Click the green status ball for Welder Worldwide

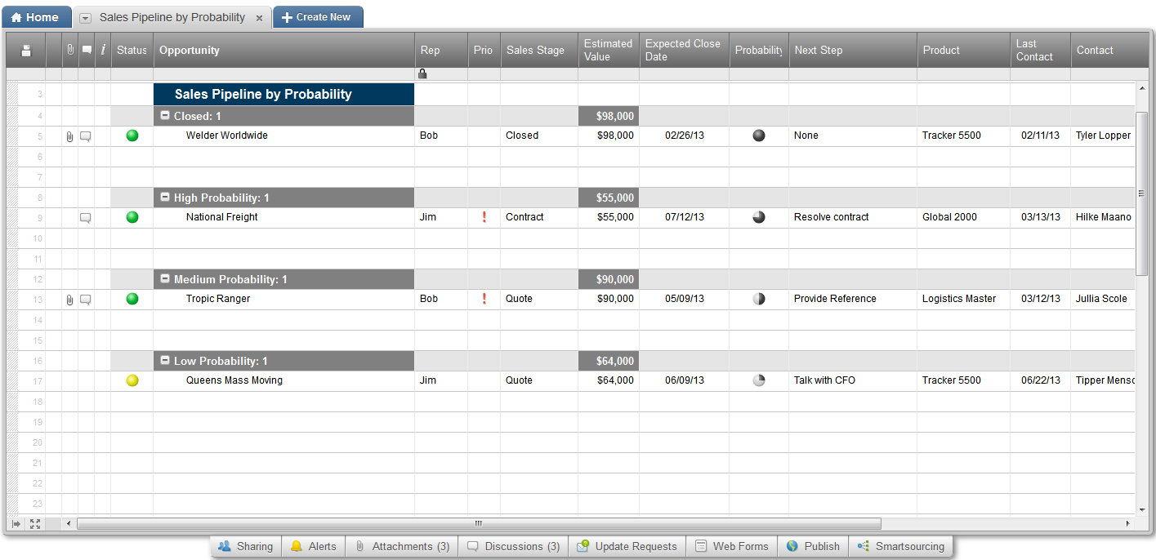click(x=132, y=136)
